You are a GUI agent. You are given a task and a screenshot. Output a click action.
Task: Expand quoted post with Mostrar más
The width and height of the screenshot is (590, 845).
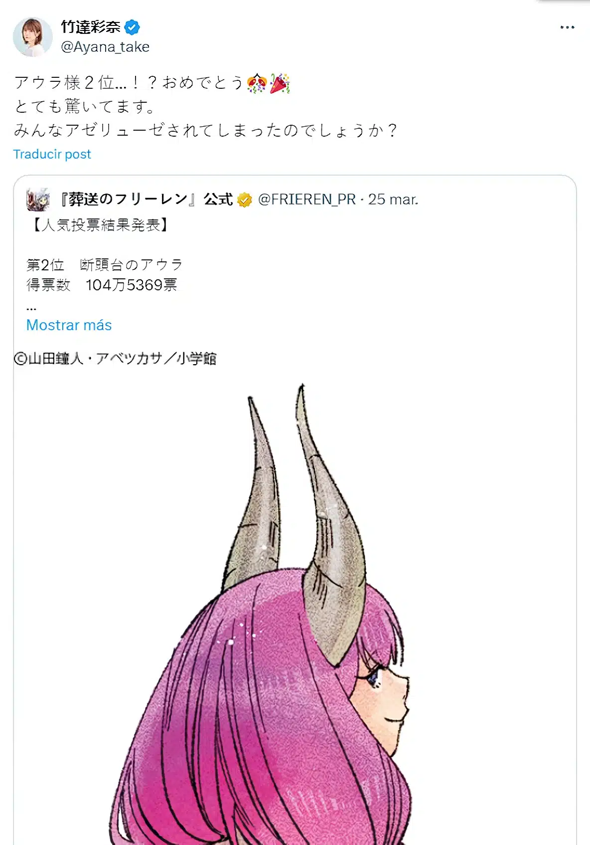69,325
